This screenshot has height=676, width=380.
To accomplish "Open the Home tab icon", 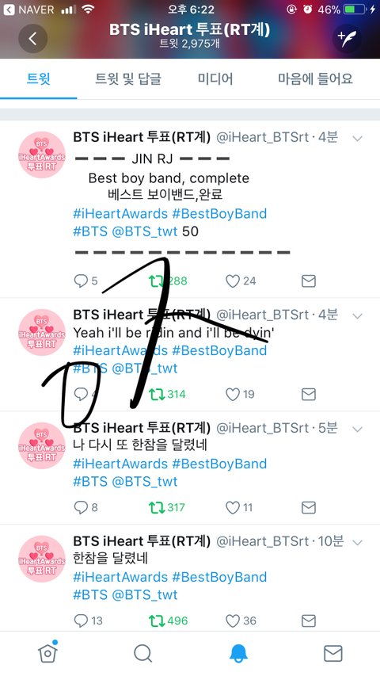I will coord(47,653).
